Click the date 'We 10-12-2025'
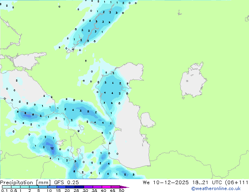 [x=166, y=183]
